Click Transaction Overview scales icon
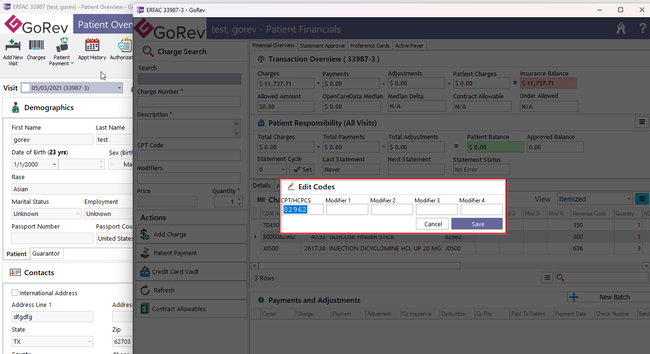 [261, 60]
